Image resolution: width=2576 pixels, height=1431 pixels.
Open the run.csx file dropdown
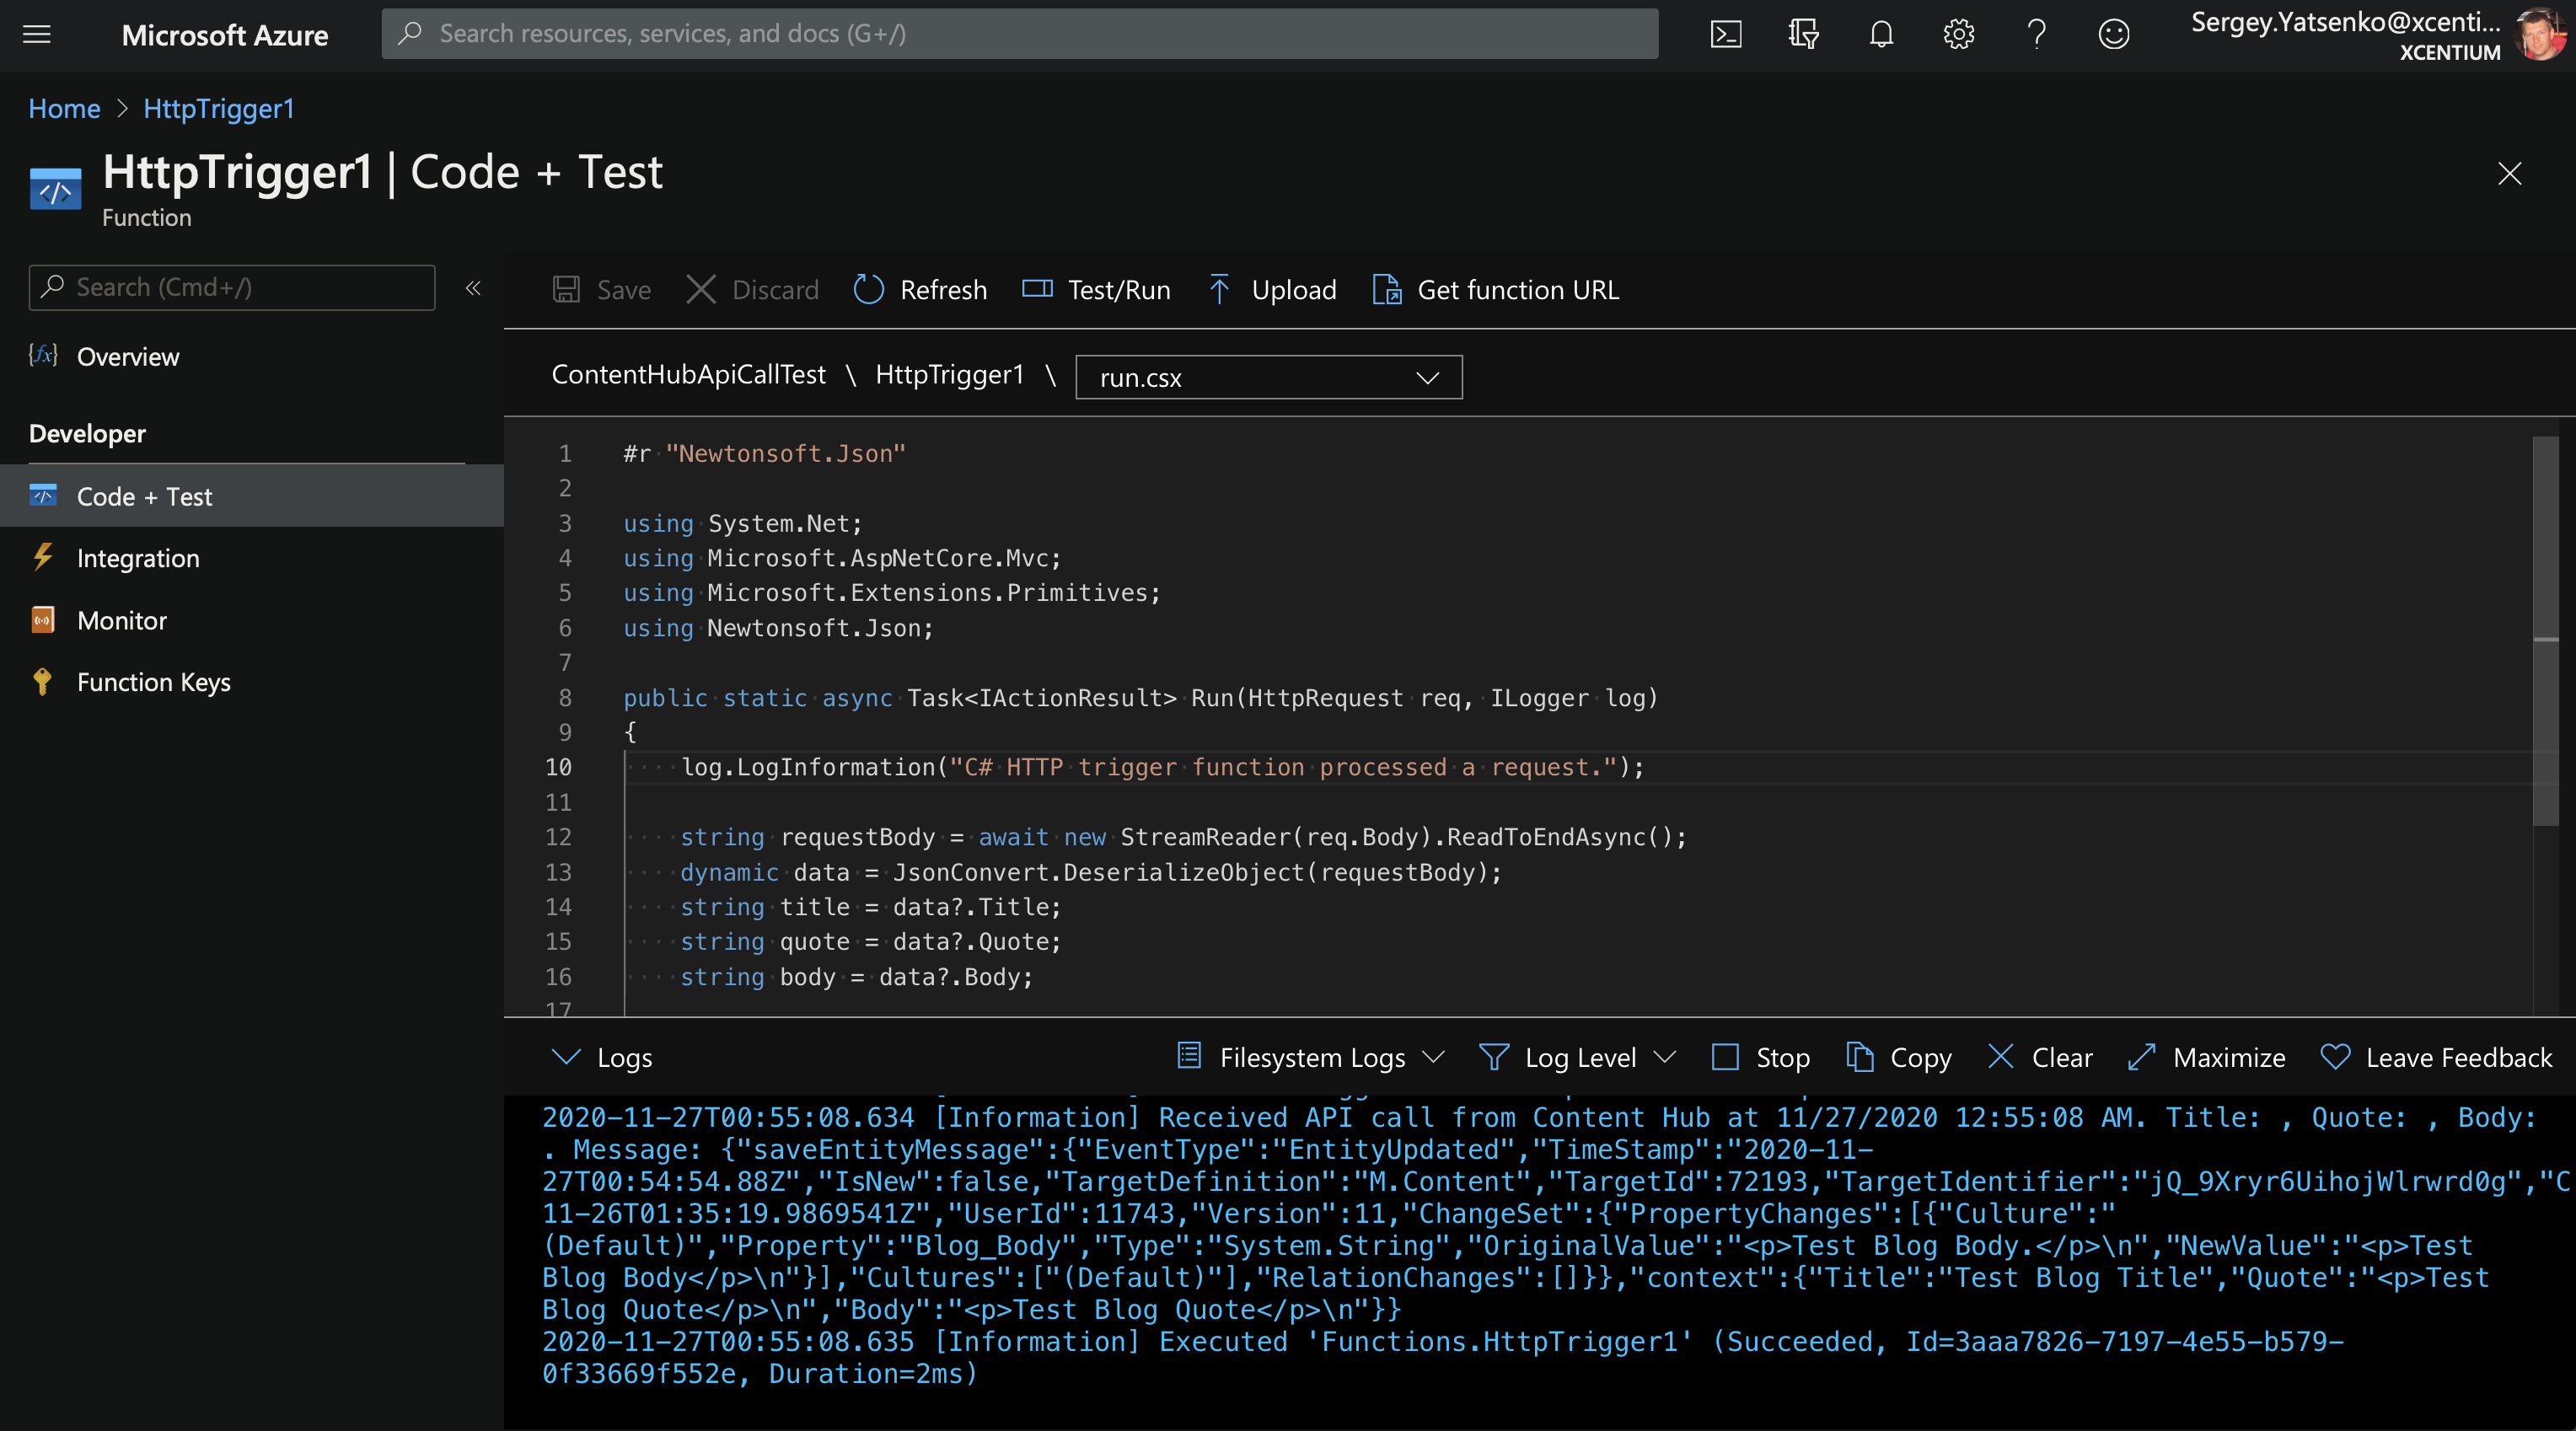click(1269, 378)
